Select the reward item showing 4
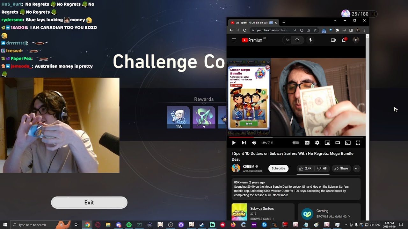This screenshot has width=408, height=229. click(204, 117)
